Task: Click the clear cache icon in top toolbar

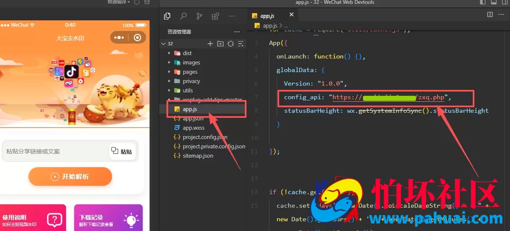Action: (x=147, y=2)
